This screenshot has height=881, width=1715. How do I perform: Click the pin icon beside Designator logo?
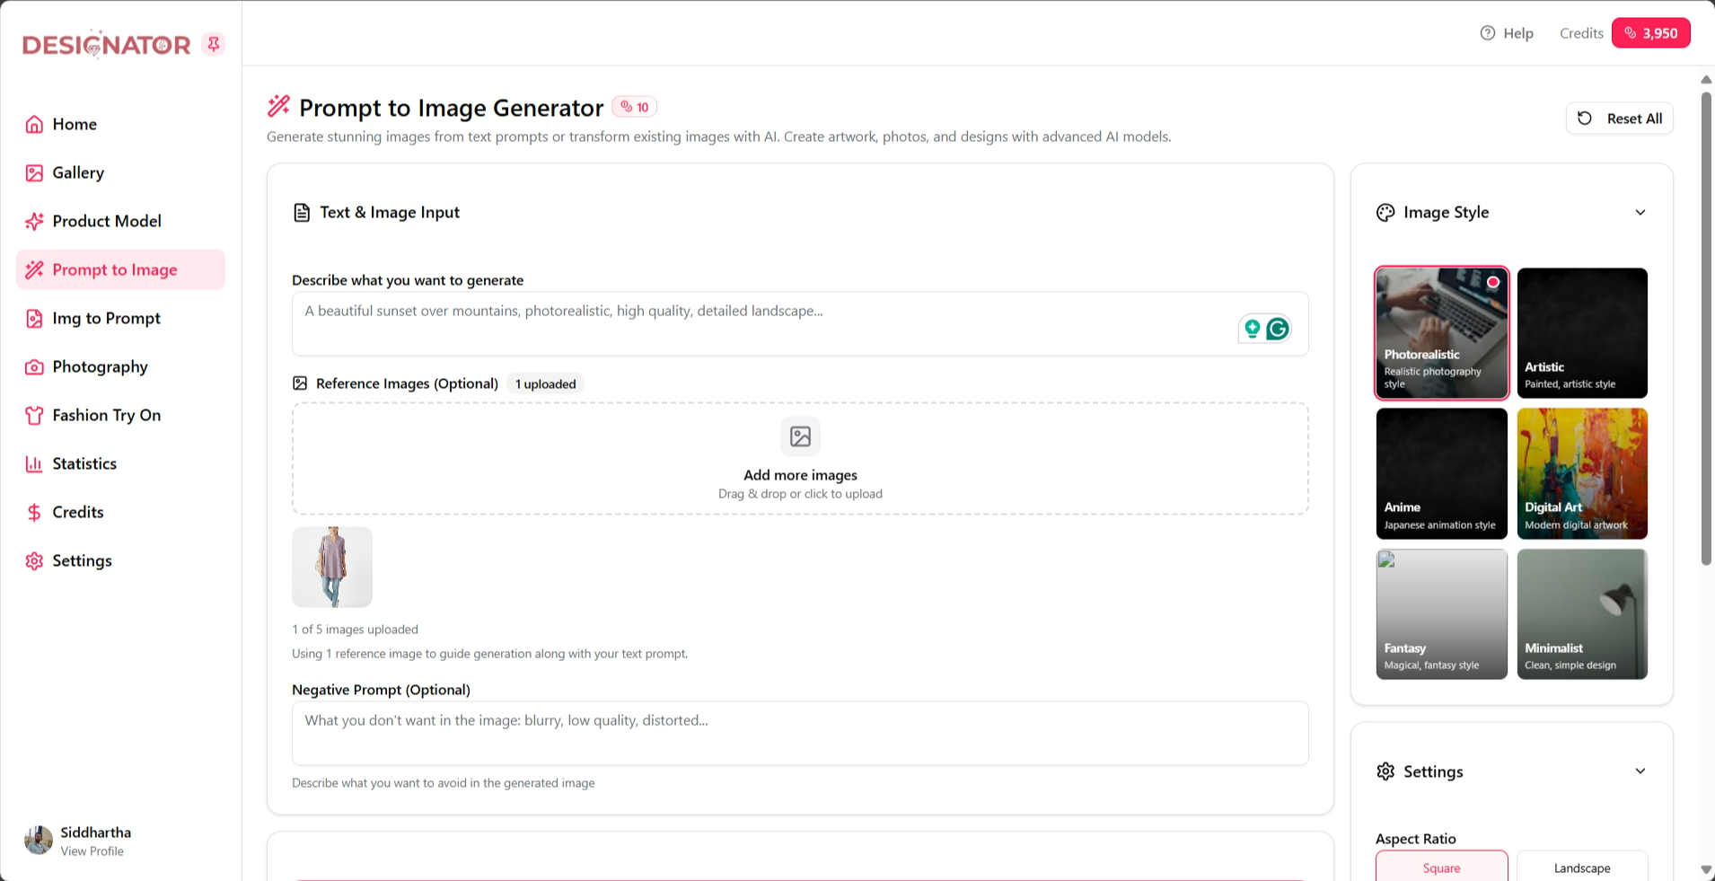click(214, 44)
